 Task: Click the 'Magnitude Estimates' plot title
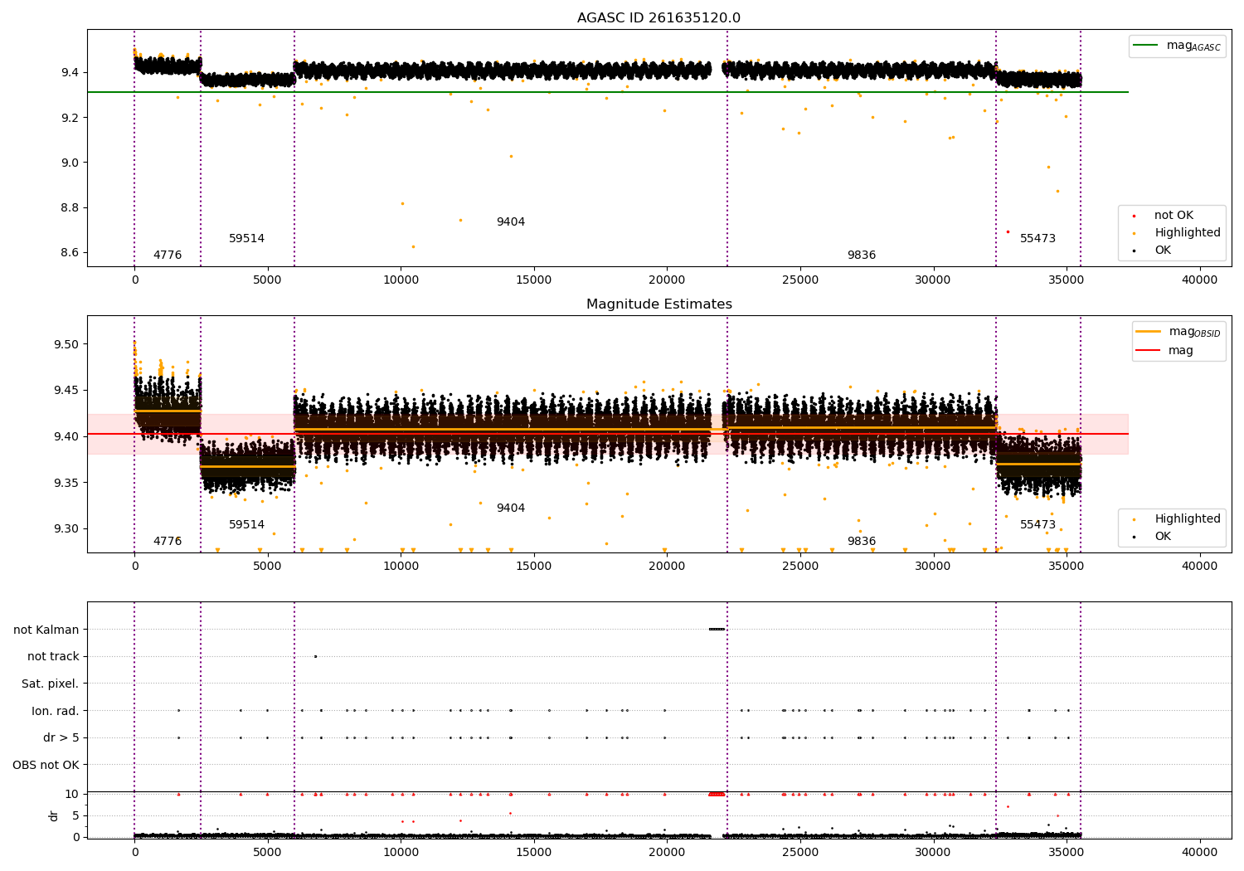click(x=659, y=304)
